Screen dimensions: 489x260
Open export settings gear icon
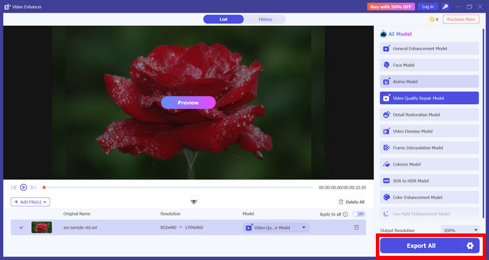pos(470,245)
